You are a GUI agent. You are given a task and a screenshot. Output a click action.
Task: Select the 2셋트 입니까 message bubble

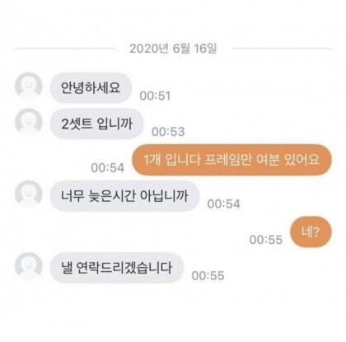97,124
